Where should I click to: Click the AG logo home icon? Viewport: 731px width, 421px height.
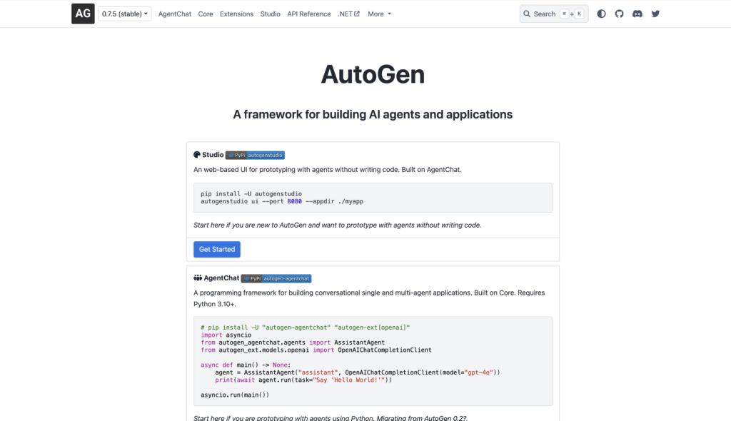(83, 14)
